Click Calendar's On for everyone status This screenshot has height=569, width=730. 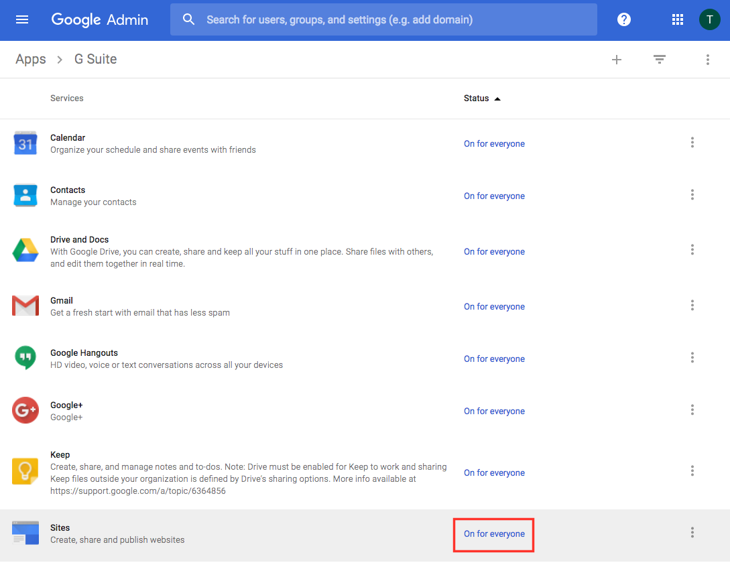(494, 144)
